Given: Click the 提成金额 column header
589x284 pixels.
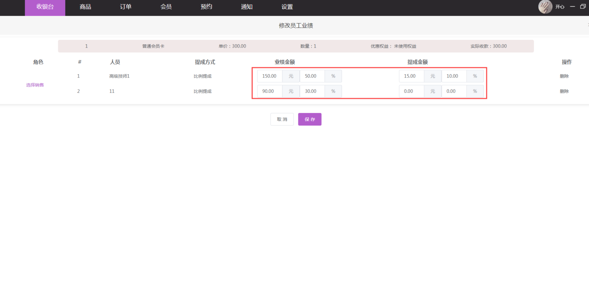Looking at the screenshot, I should (x=418, y=62).
